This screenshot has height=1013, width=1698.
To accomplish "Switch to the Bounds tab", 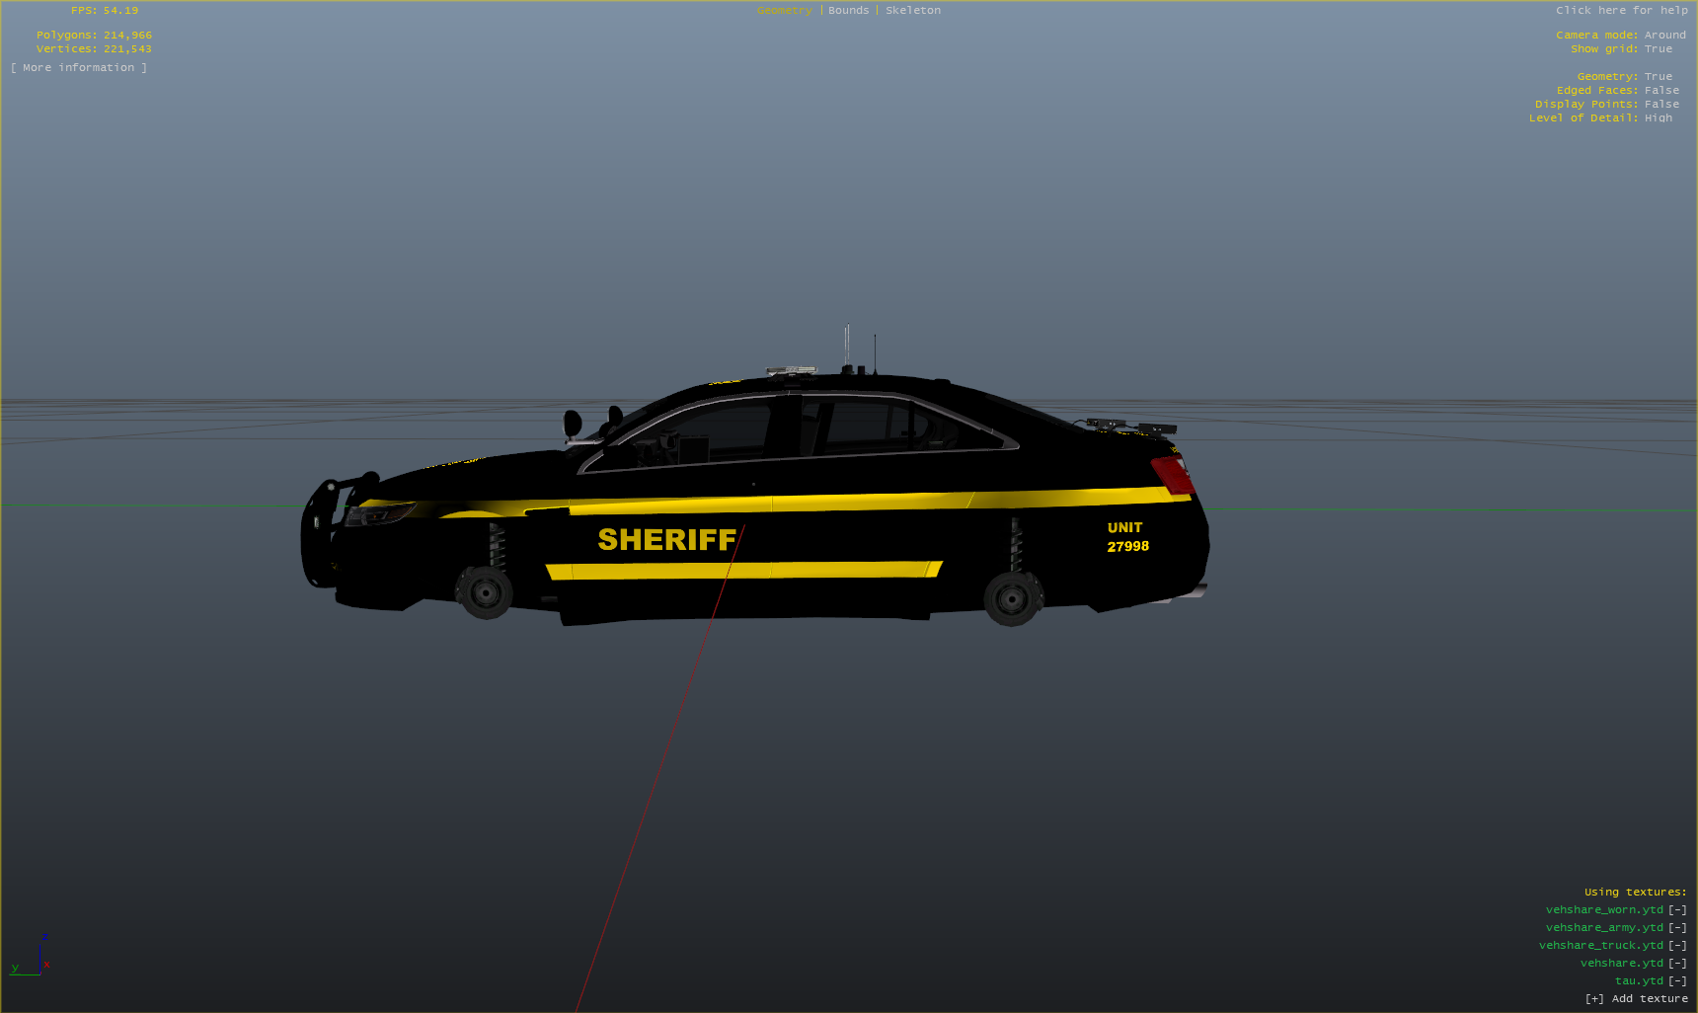I will (x=848, y=11).
